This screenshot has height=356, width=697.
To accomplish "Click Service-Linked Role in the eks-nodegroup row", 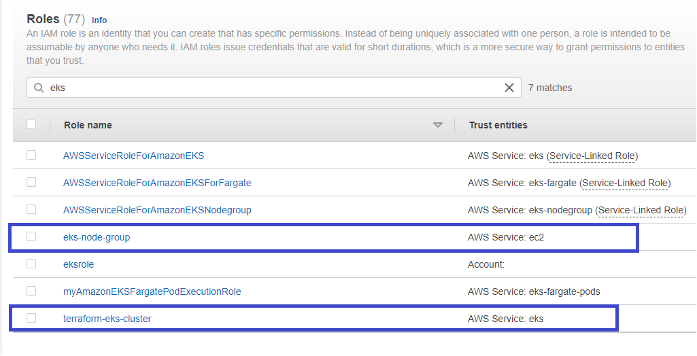I will tap(642, 211).
